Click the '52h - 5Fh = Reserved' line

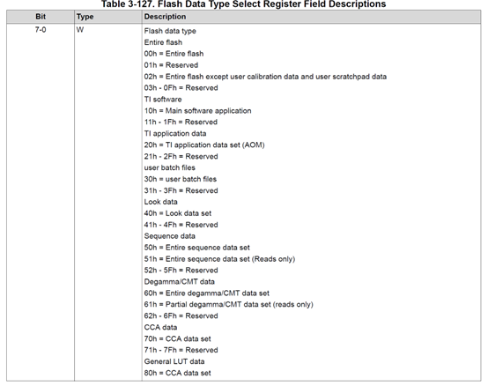click(x=181, y=271)
